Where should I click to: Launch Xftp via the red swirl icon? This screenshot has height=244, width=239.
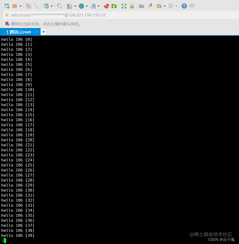[x=107, y=6]
